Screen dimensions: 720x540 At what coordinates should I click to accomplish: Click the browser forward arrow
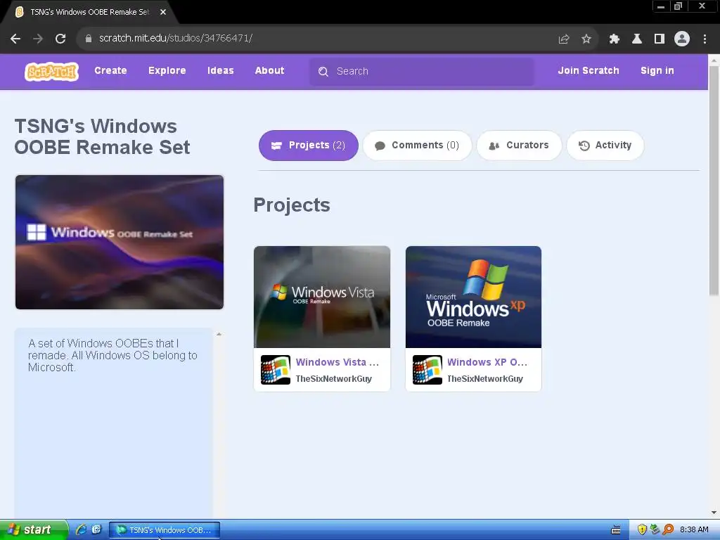point(38,39)
